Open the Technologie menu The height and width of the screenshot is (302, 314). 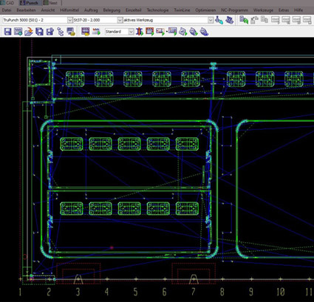157,10
